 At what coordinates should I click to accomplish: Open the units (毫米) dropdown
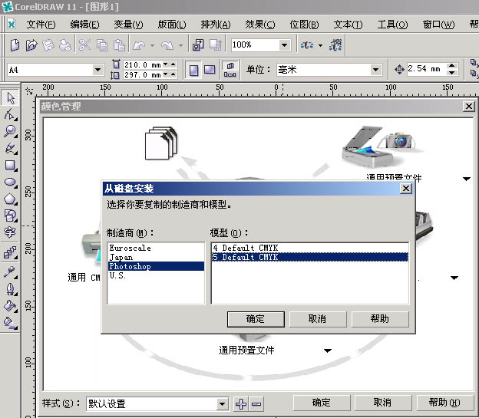375,70
